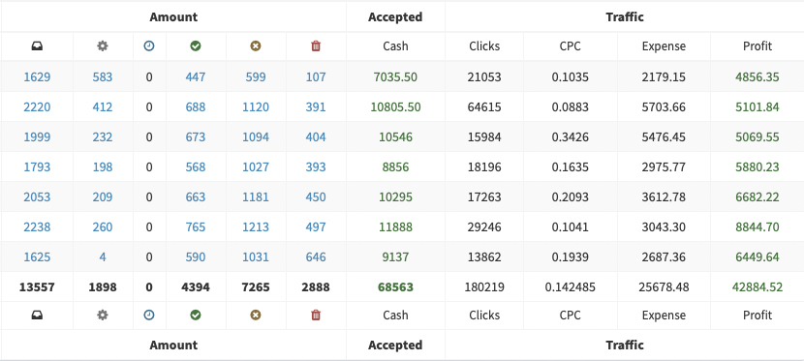Open the 1629 amount link
Image resolution: width=804 pixels, height=361 pixels.
tap(37, 77)
